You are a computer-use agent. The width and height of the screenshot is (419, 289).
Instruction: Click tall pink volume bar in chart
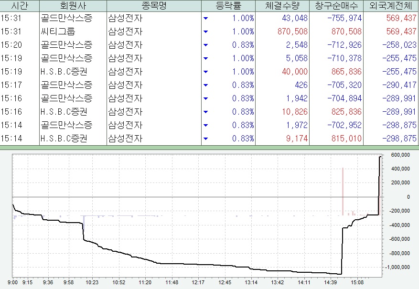[343, 192]
